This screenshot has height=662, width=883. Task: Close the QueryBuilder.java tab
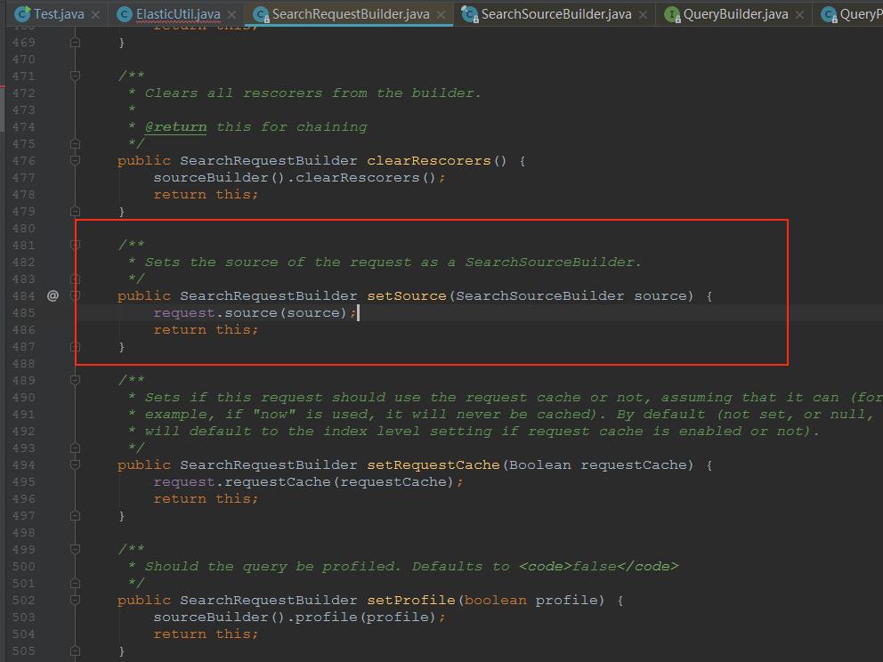[x=799, y=14]
